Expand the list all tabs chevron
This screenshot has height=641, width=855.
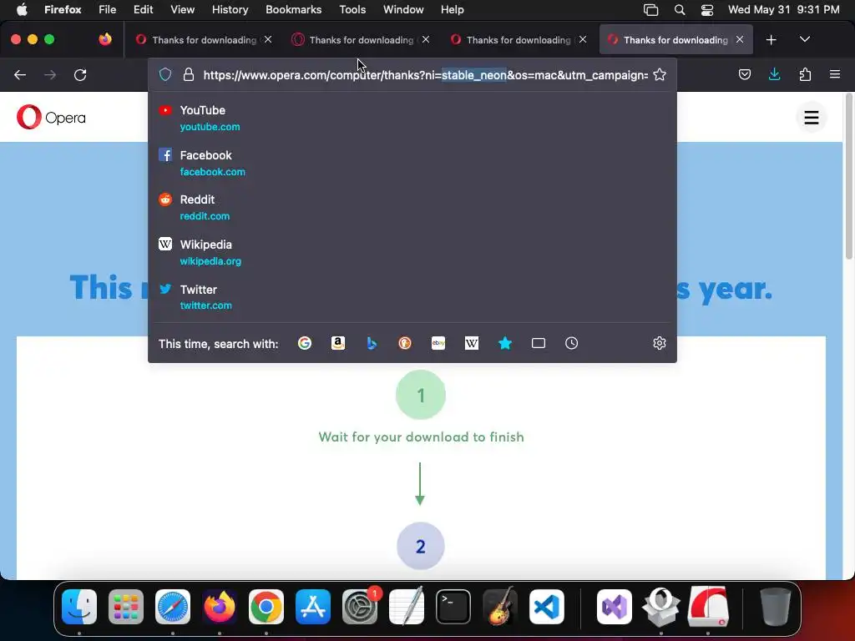pos(804,39)
